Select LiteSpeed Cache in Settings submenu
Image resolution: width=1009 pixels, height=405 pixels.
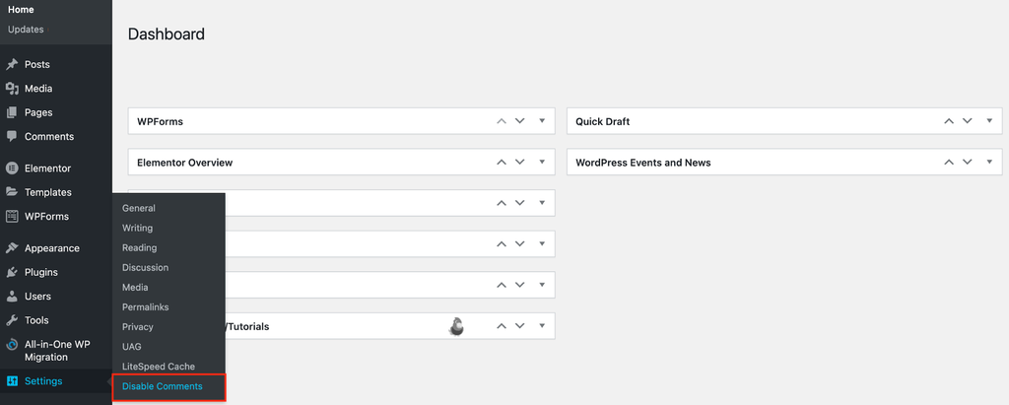159,367
